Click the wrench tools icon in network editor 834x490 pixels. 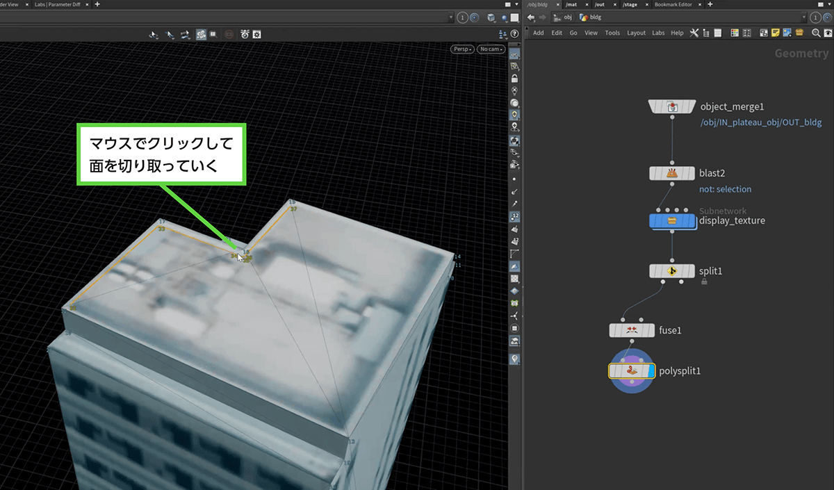(x=694, y=33)
